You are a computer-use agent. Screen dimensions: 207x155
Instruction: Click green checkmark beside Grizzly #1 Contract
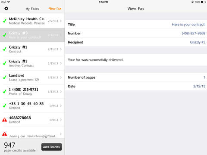(5, 49)
